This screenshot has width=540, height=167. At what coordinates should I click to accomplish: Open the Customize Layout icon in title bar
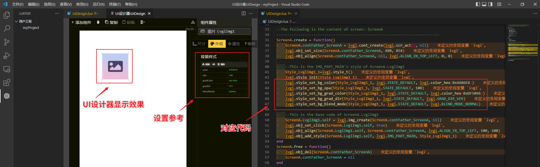(499, 4)
